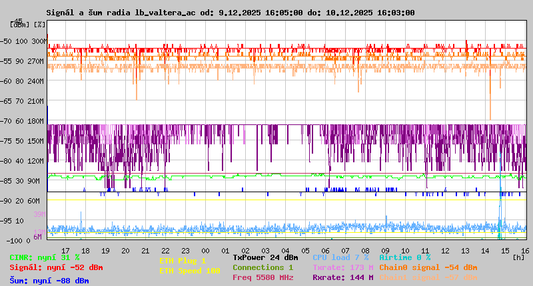533x286 pixels.
Task: Click the 'Airtime 0 %' legend label
Action: coord(405,257)
